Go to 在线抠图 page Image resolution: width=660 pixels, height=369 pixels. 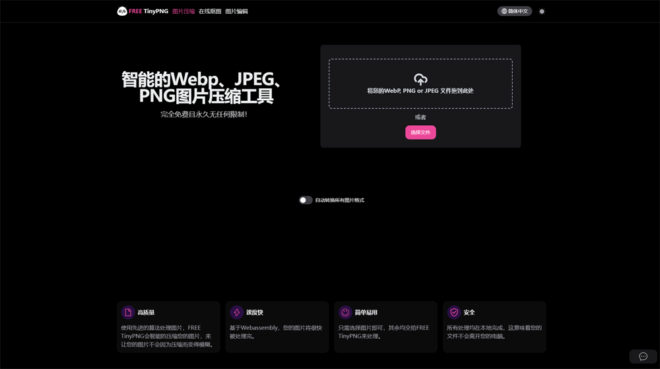(x=210, y=11)
